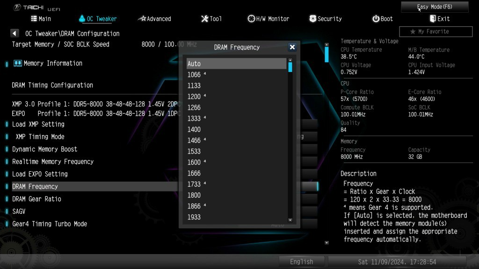Click the Boot power icon
The width and height of the screenshot is (479, 269).
376,19
